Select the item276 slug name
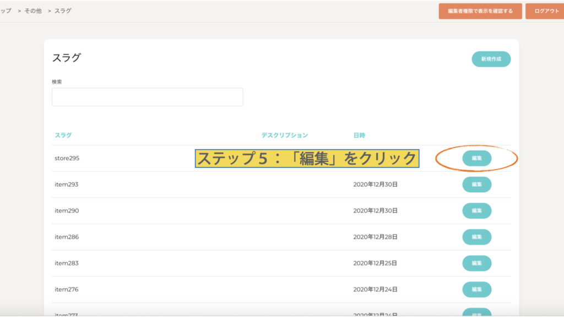The height and width of the screenshot is (317, 564). 67,289
